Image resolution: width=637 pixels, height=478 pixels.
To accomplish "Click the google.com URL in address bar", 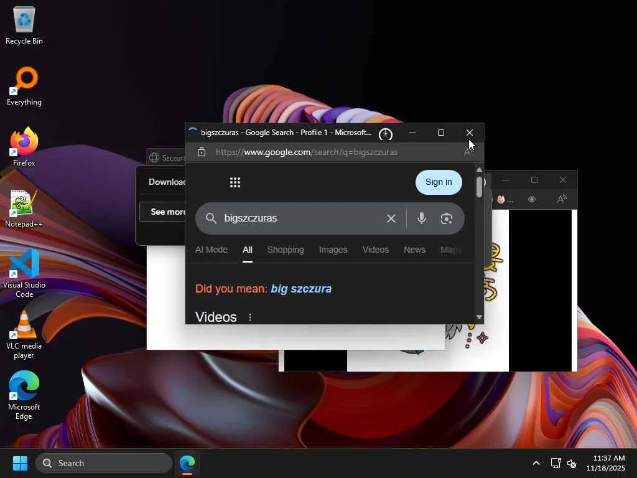I will point(307,152).
